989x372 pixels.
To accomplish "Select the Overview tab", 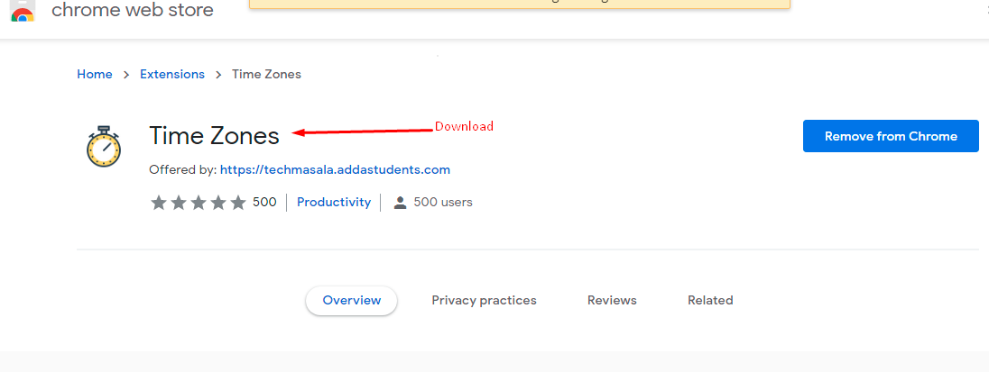I will coord(351,300).
